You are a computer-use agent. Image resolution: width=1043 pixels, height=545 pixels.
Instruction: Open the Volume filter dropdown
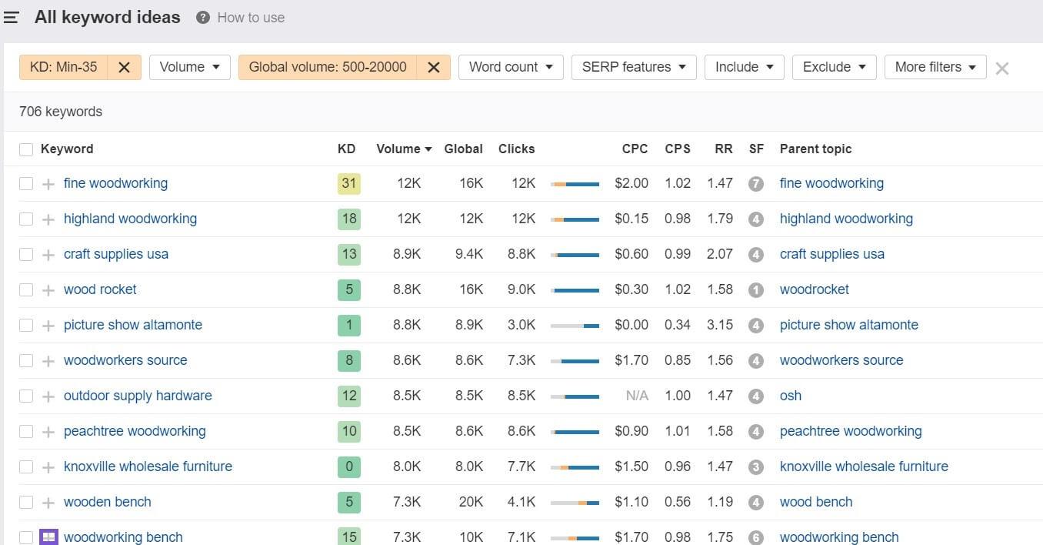click(x=190, y=67)
